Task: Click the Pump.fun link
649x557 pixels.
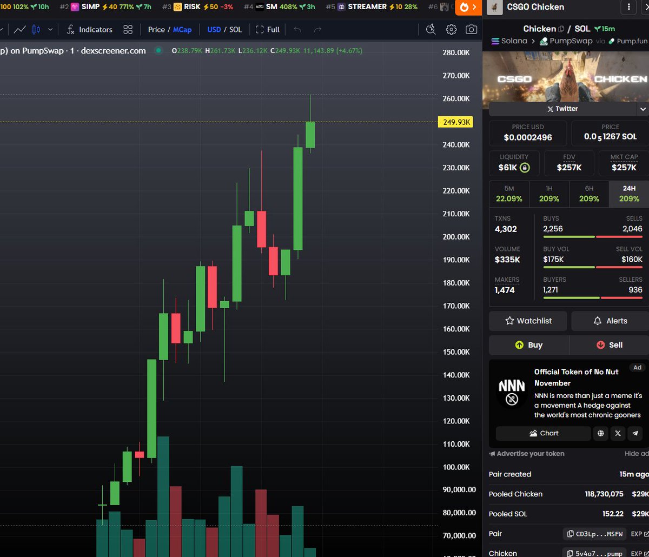Action: [627, 41]
